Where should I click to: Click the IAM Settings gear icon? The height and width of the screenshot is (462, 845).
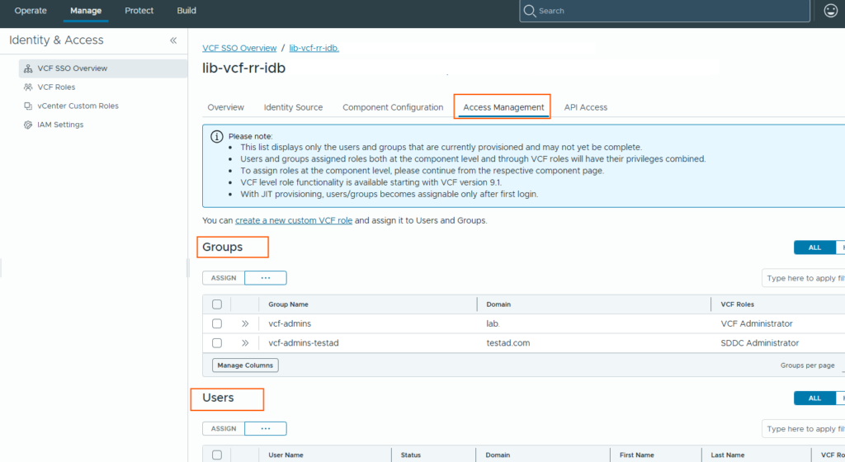pos(28,125)
